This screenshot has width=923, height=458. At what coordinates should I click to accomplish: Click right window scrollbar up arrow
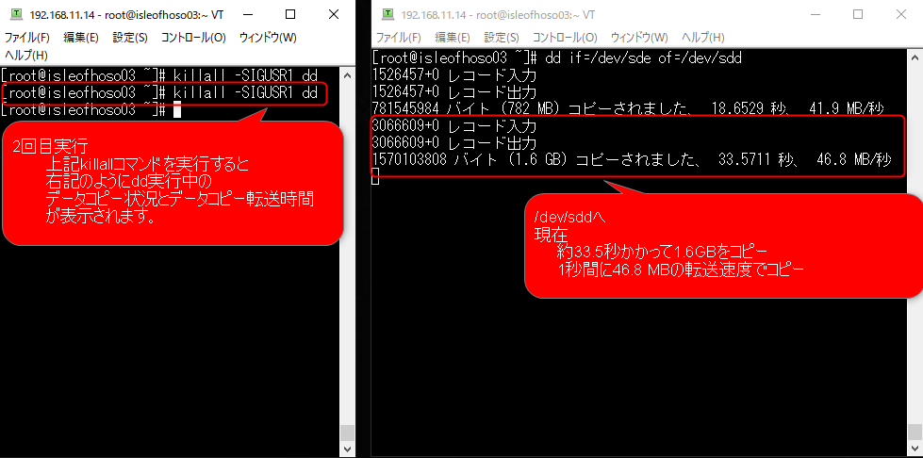click(x=915, y=57)
